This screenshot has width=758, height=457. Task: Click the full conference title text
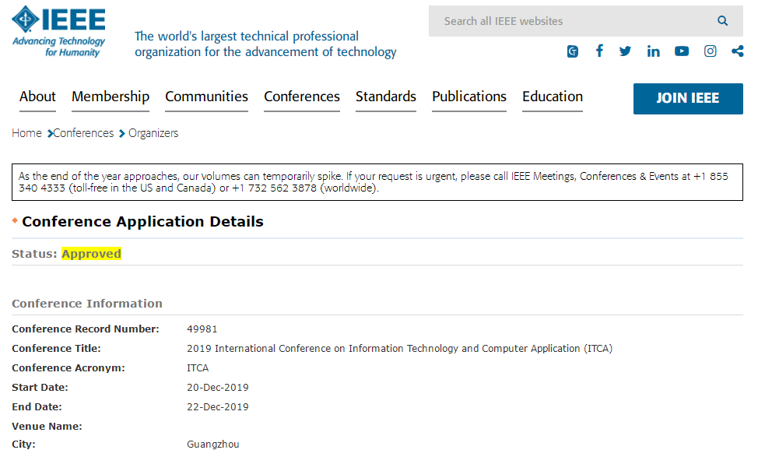pyautogui.click(x=399, y=348)
